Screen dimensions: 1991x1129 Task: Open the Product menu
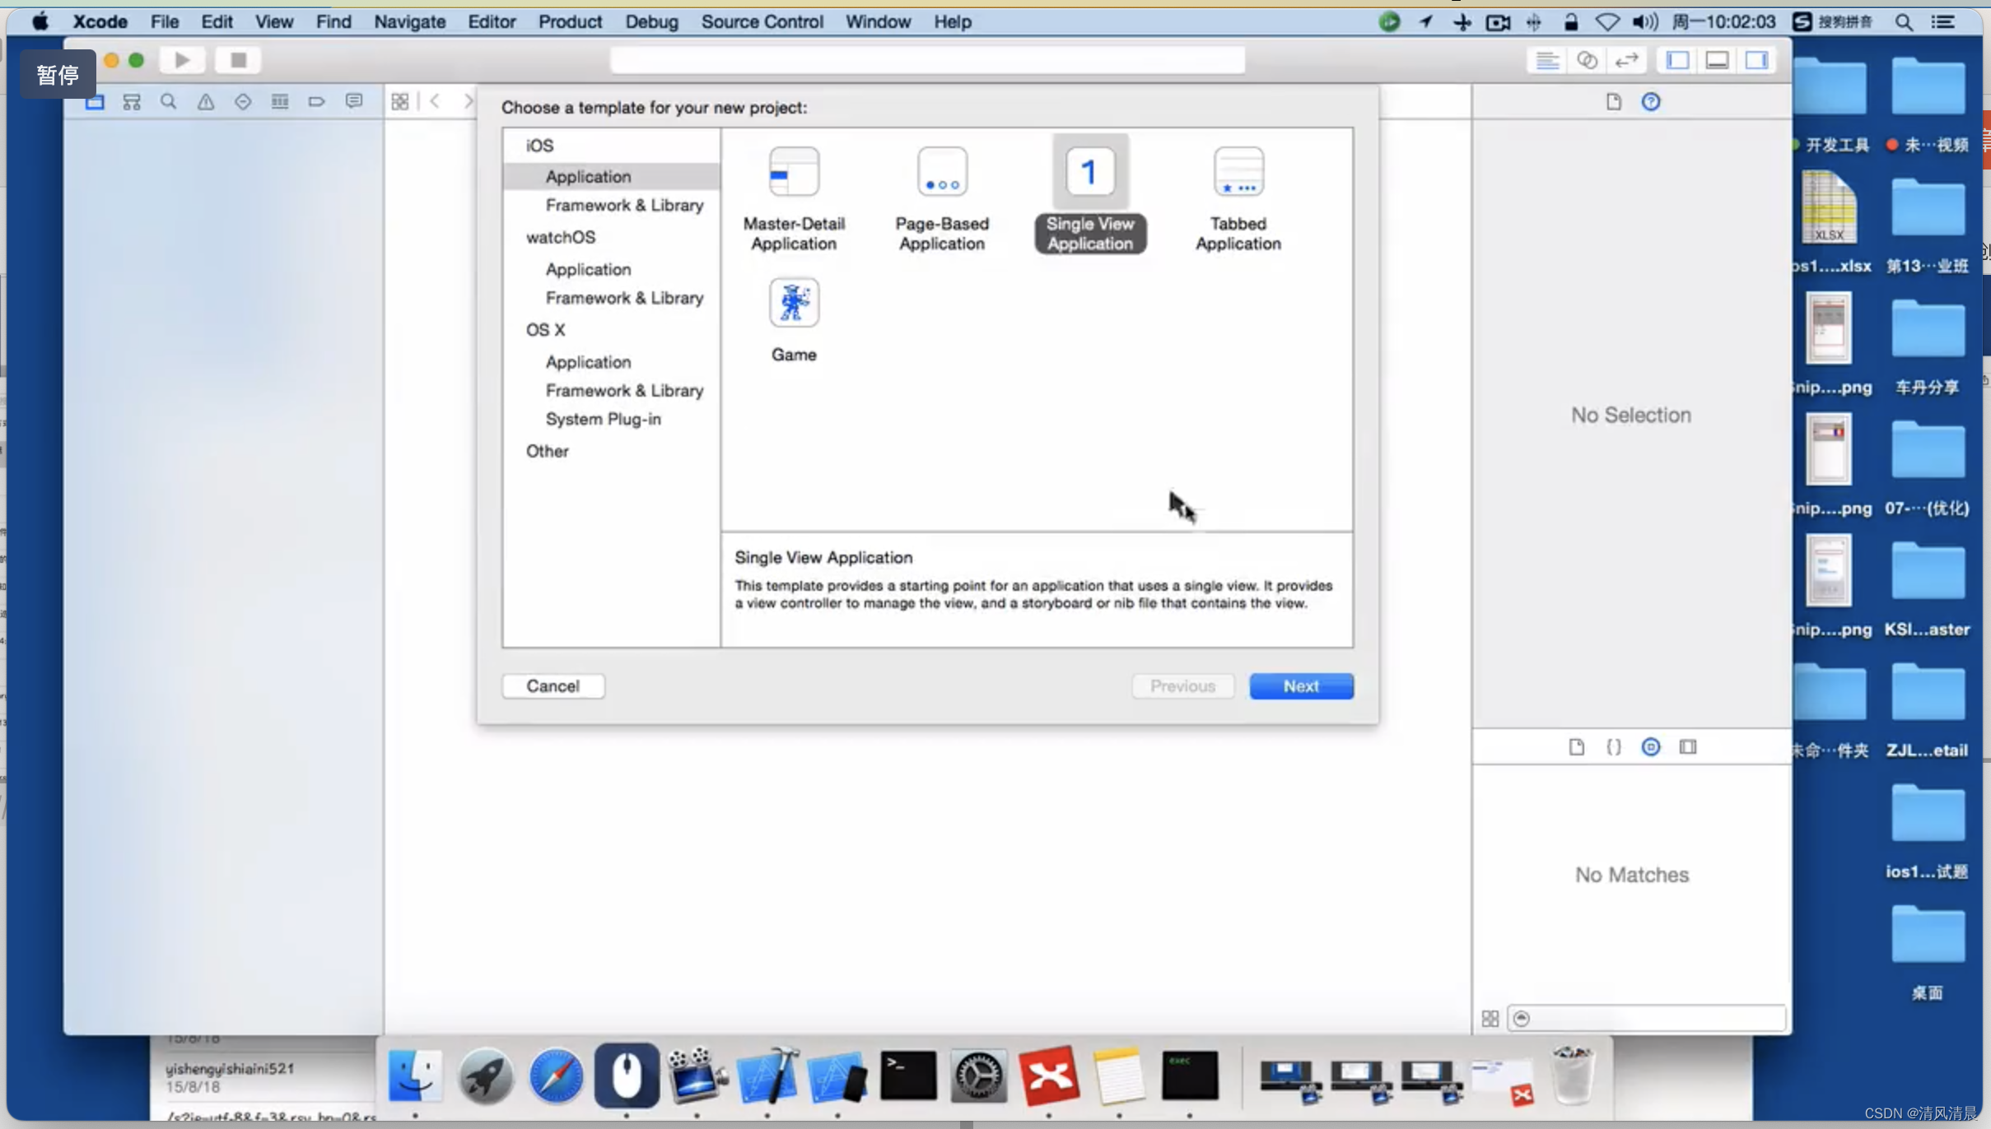pyautogui.click(x=570, y=21)
